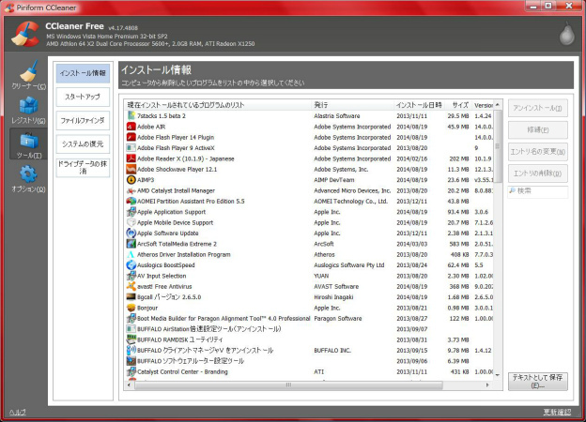Switch to ファイルファインダ tab

(83, 121)
